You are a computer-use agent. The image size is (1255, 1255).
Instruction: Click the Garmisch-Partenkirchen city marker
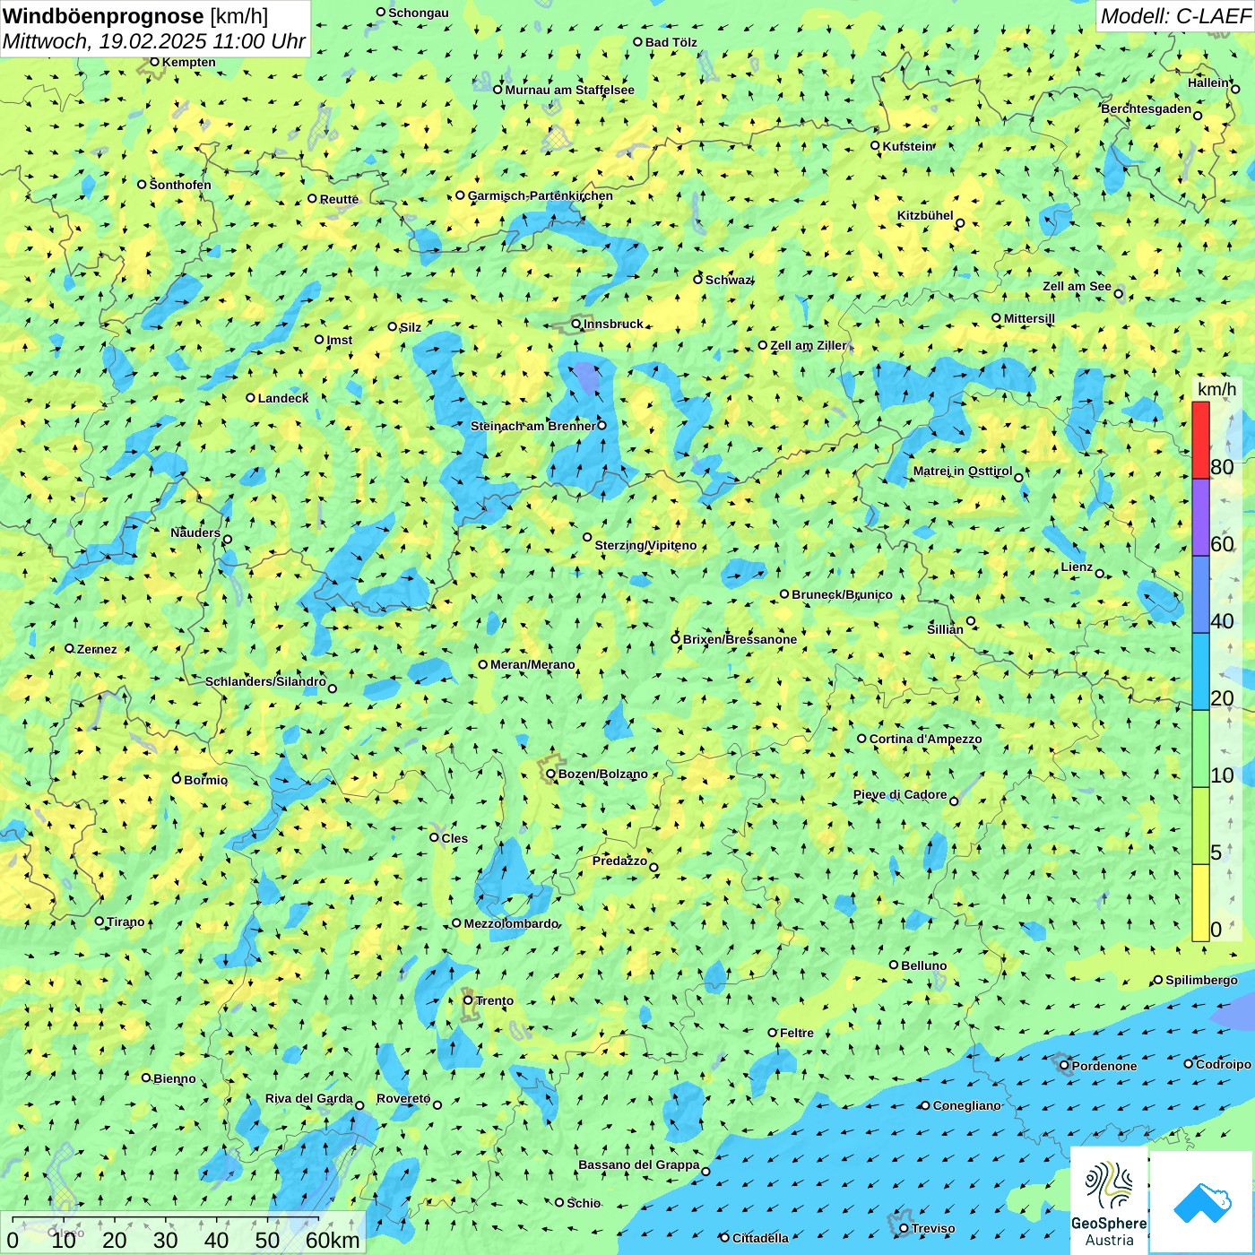pos(460,195)
